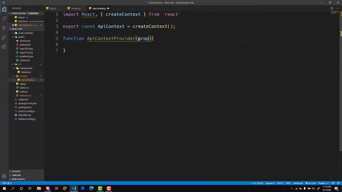Collapse the Open Editors section
Screen dimensions: 342x192
pos(26,13)
